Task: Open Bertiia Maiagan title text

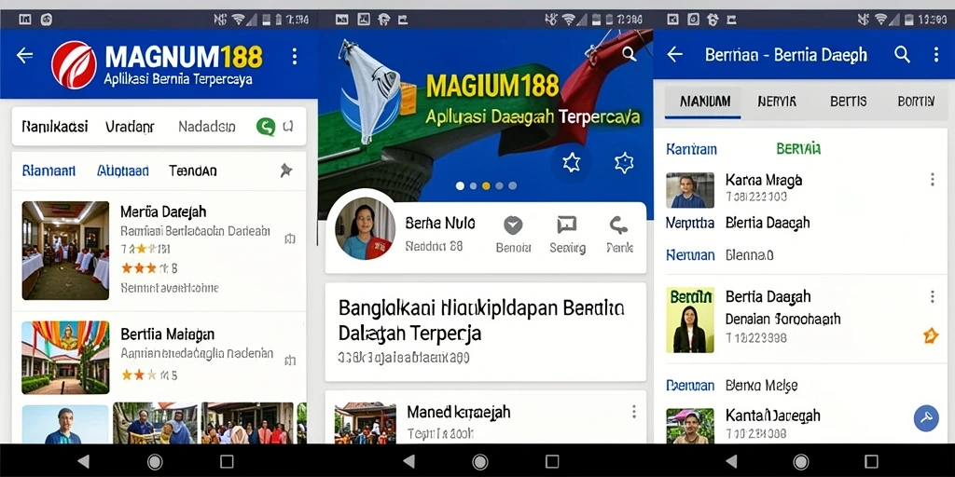Action: (168, 334)
